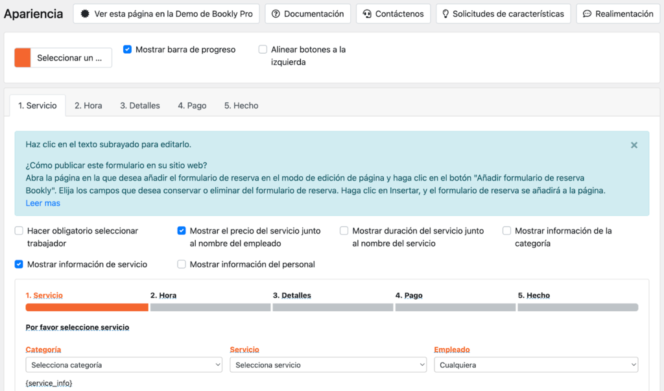Open the '2. Hora' tab
The height and width of the screenshot is (391, 664).
coord(88,105)
